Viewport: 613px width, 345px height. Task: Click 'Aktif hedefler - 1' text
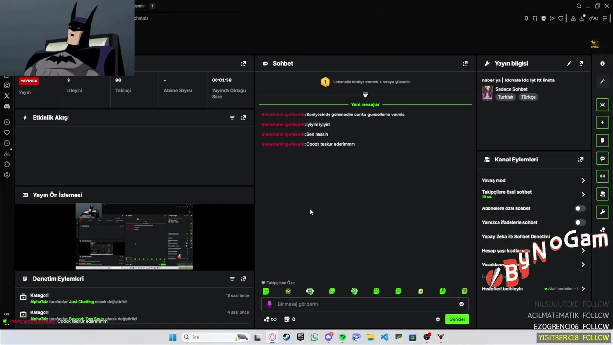click(564, 289)
